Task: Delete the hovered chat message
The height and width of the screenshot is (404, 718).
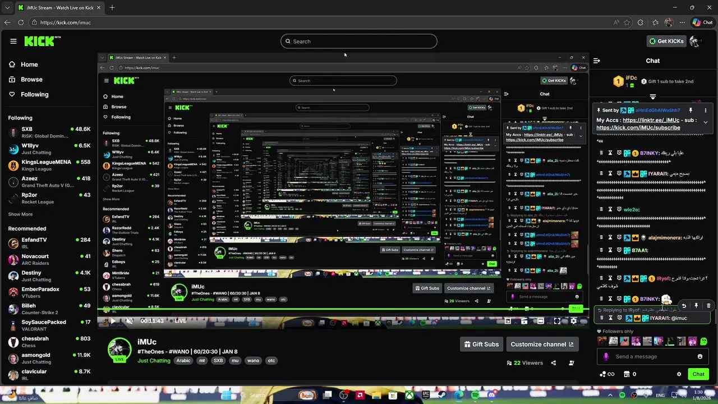Action: [x=708, y=306]
